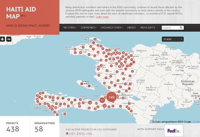Open the Plain map style selector

point(173,39)
